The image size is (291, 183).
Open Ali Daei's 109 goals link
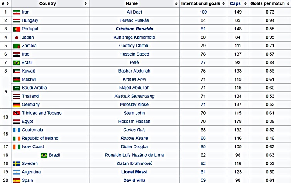(x=203, y=12)
